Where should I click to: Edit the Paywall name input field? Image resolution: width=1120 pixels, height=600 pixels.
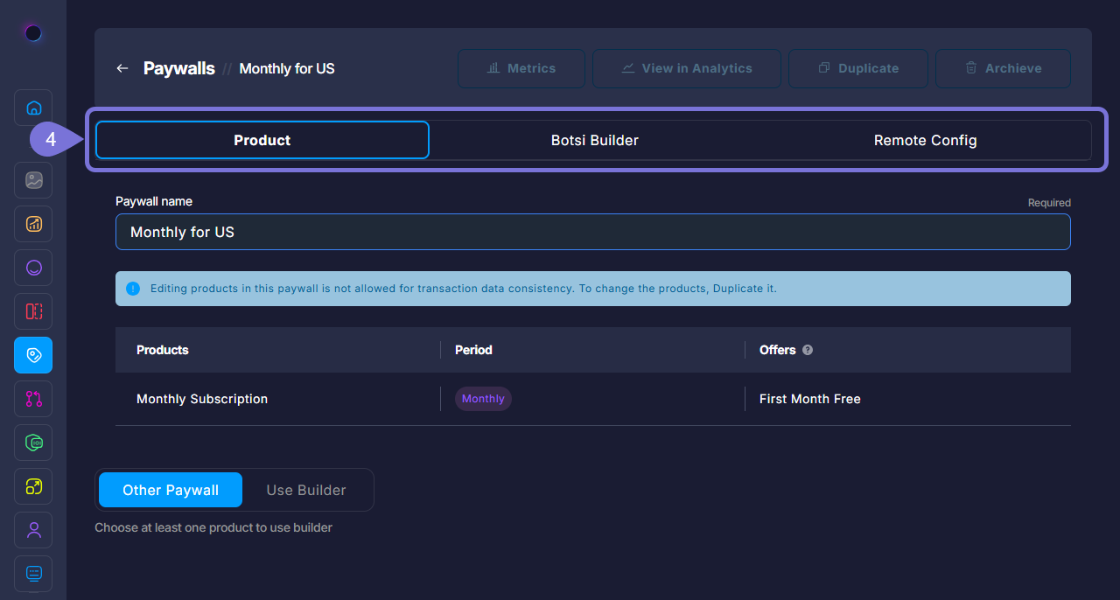click(x=593, y=232)
